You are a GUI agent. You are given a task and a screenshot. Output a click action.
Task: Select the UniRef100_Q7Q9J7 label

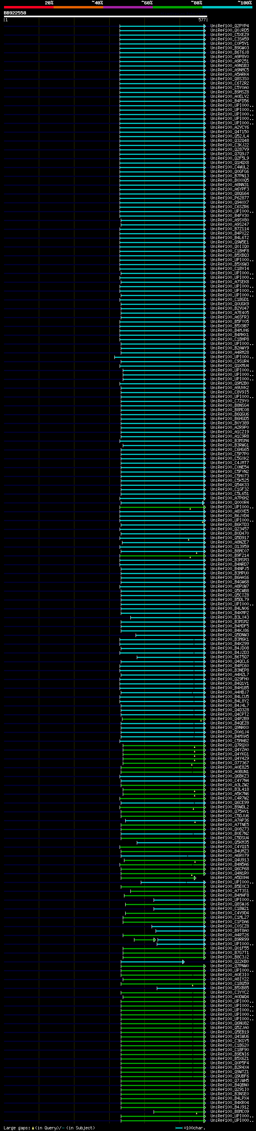tap(230, 154)
